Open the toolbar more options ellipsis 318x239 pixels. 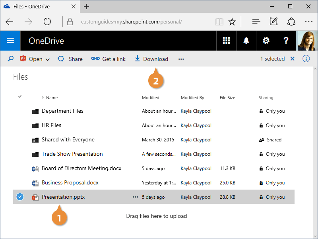tap(181, 59)
